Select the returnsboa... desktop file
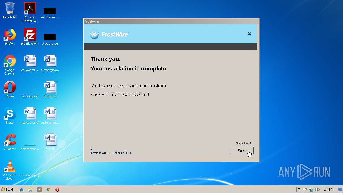Viewport: 343px width, 193px height. (50, 13)
